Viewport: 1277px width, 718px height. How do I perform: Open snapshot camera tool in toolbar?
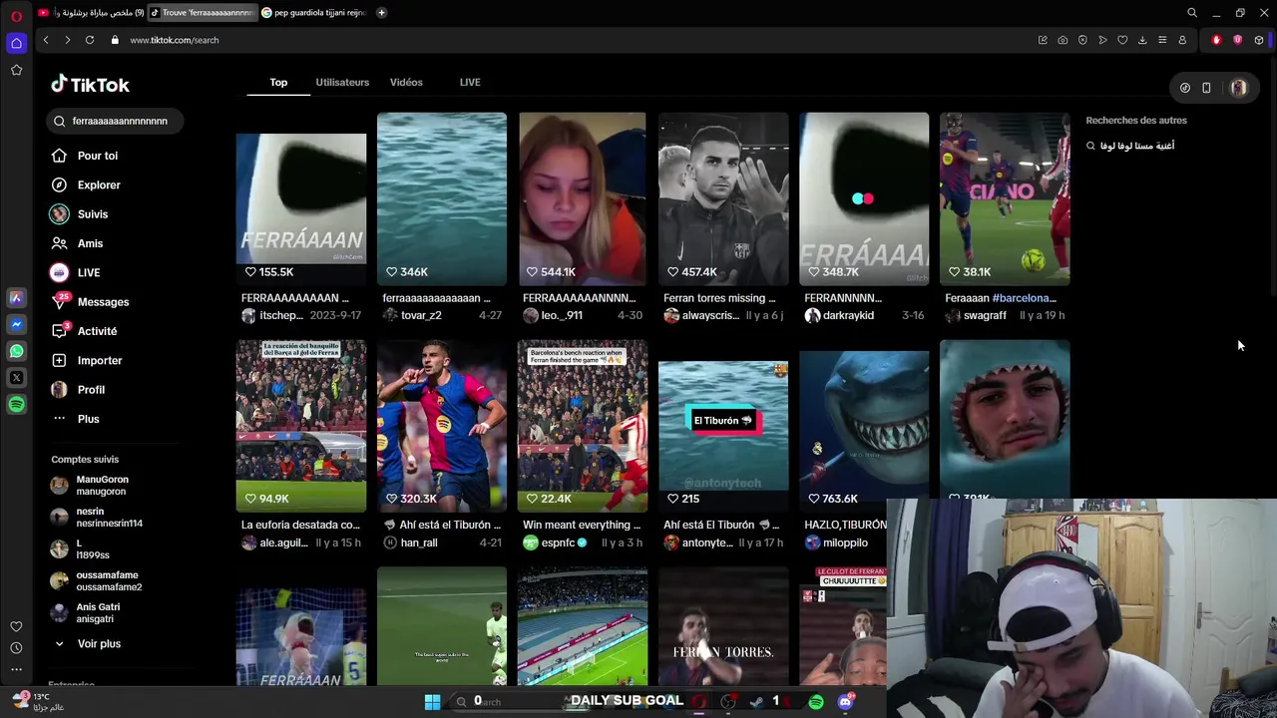1063,40
